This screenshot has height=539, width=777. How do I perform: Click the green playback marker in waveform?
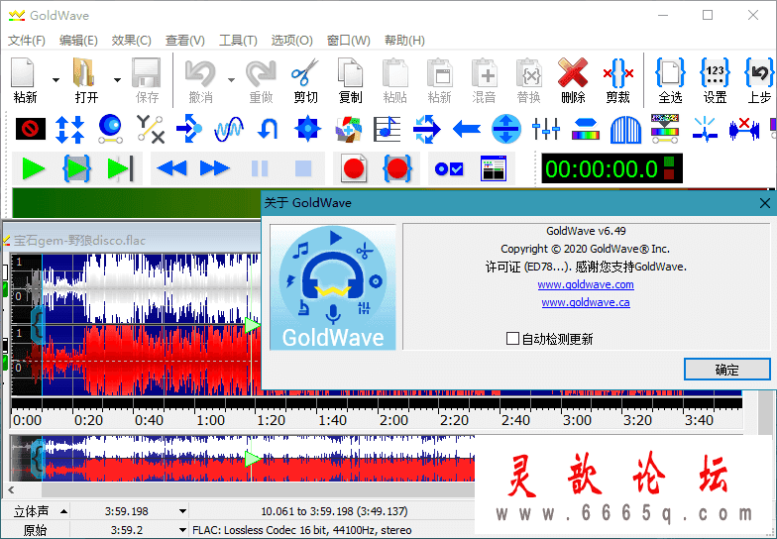[252, 325]
